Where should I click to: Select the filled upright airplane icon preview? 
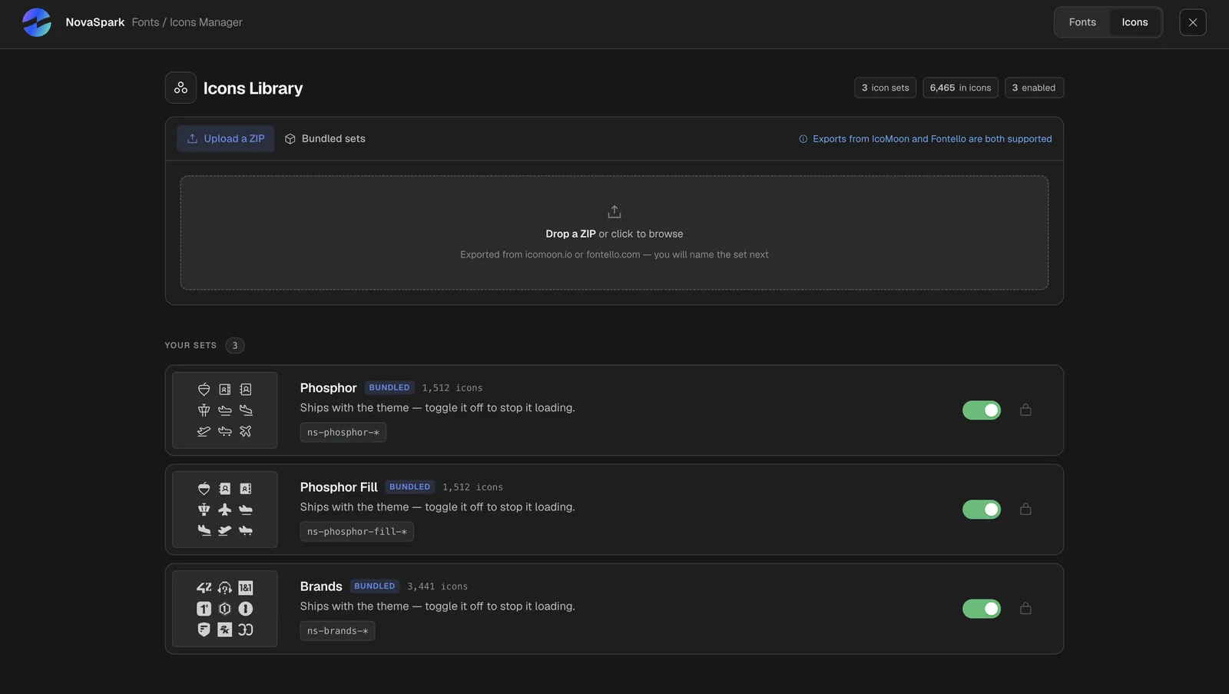tap(224, 510)
